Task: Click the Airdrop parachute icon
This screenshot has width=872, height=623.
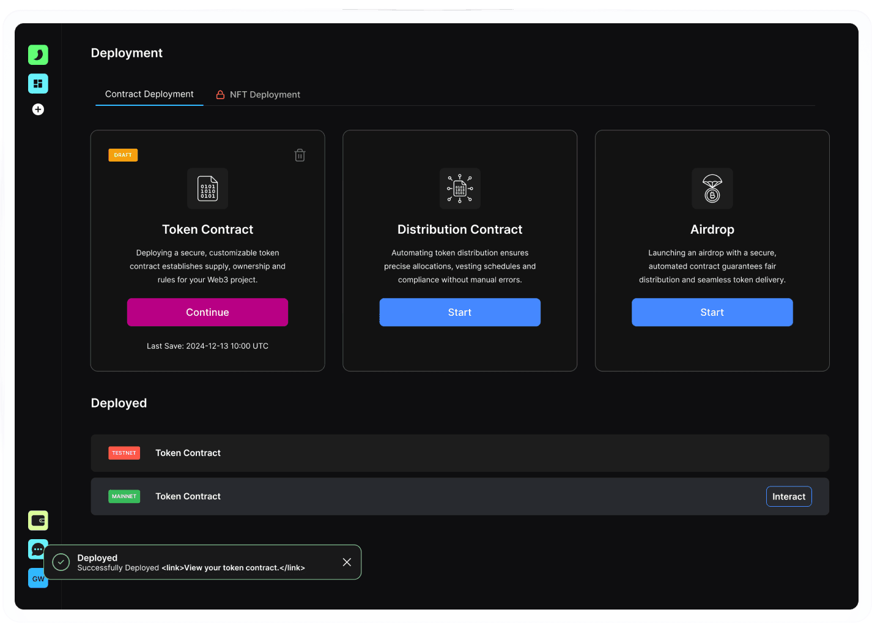Action: click(712, 188)
